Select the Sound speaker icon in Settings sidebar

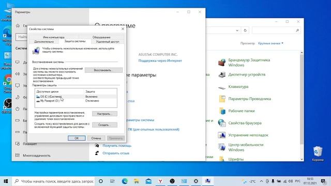[x=18, y=74]
